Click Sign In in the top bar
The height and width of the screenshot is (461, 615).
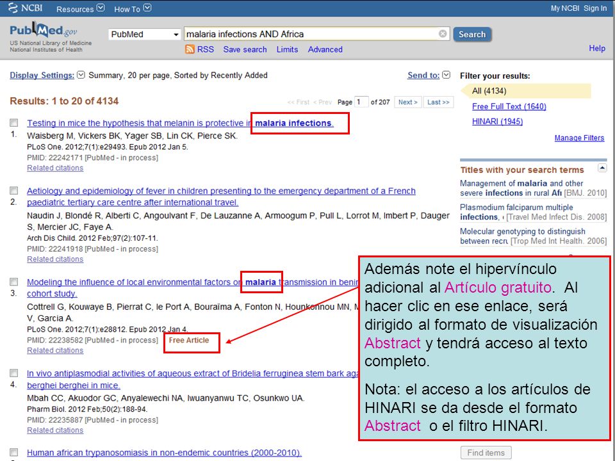(595, 8)
